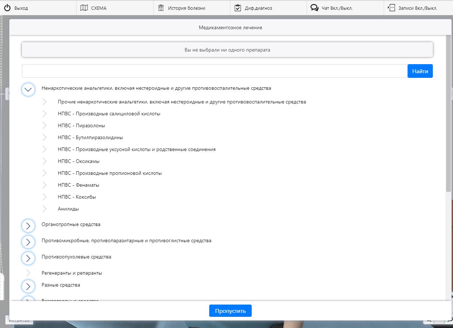The height and width of the screenshot is (328, 453).
Task: Expand Противомикробные, противопаразитарные средства category
Action: tap(28, 242)
